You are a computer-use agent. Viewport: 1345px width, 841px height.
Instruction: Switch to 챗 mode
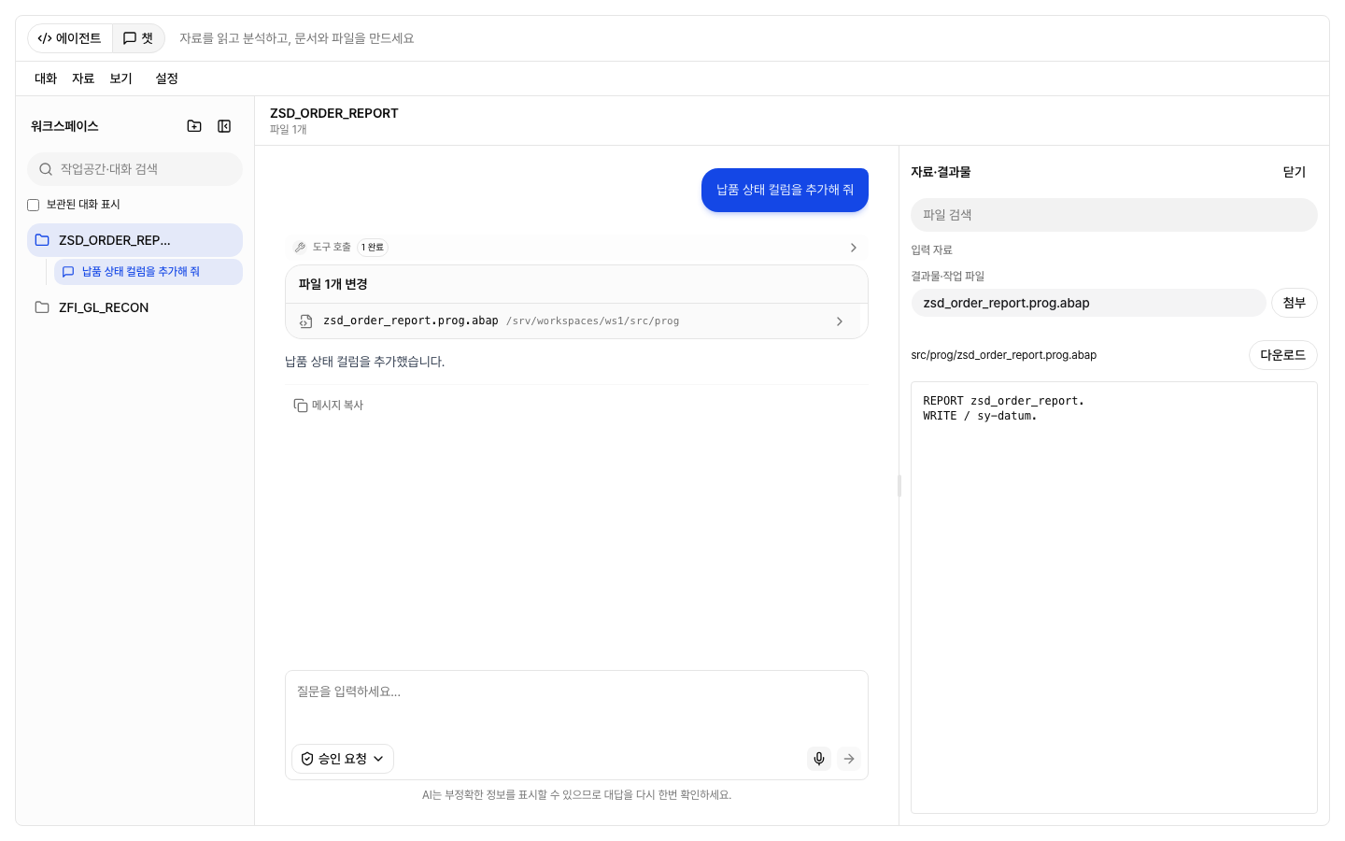click(x=138, y=38)
